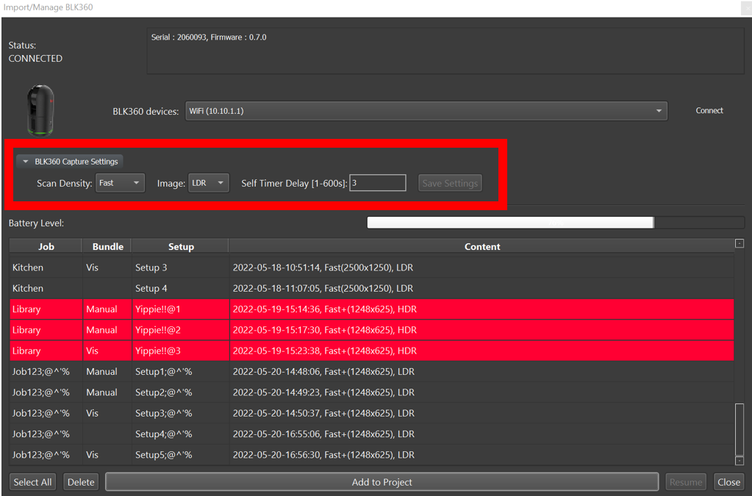752x496 pixels.
Task: Sort table by Bundle column header
Action: pyautogui.click(x=107, y=247)
